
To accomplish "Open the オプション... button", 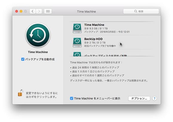I will point(139,98).
